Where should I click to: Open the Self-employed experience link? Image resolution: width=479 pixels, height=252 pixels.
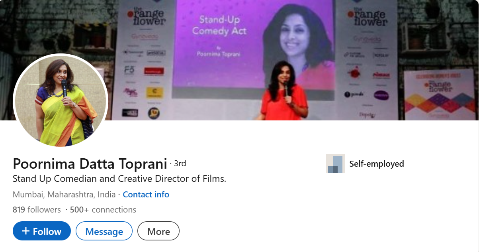pyautogui.click(x=377, y=163)
